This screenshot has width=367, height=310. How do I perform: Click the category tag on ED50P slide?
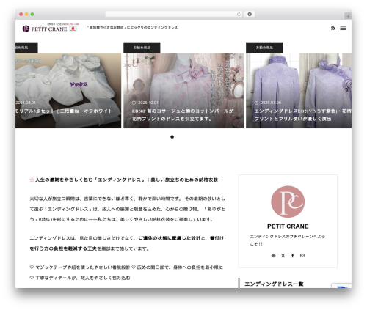[142, 48]
